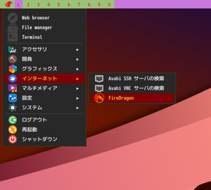
Task: Expand the システム submenu arrow
Action: 77,108
